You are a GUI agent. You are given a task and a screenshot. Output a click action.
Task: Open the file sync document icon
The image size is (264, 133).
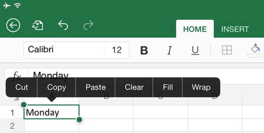pos(38,26)
